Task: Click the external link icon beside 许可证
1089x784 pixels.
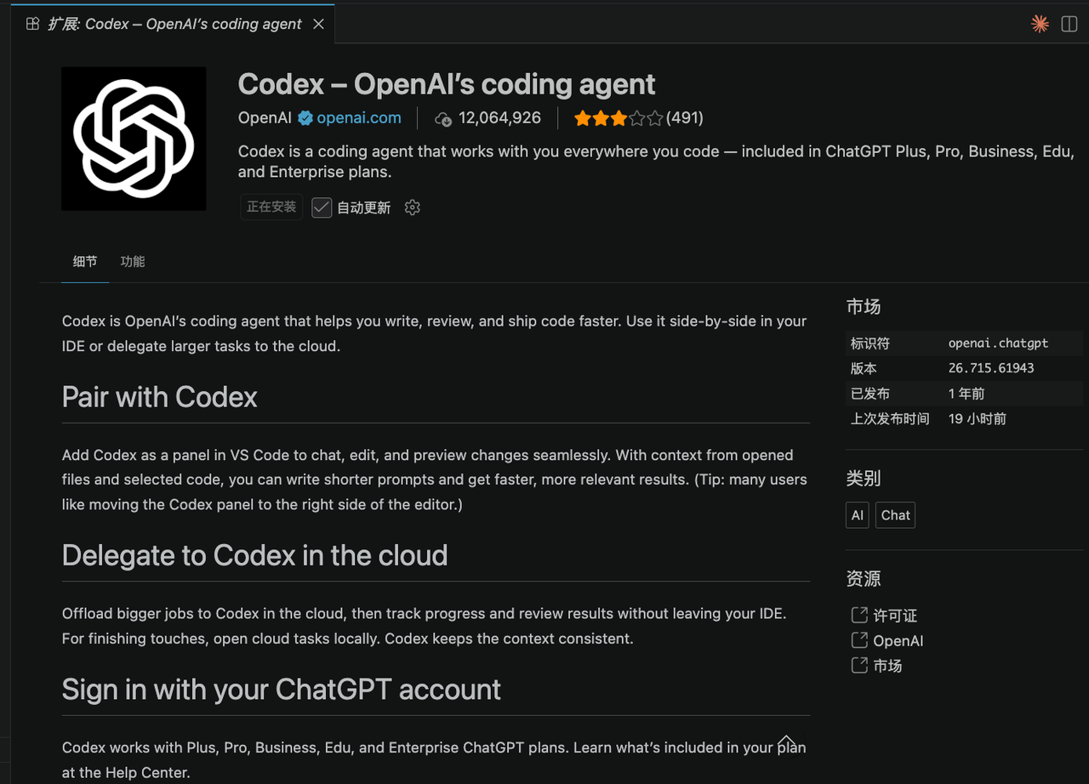Action: (859, 615)
